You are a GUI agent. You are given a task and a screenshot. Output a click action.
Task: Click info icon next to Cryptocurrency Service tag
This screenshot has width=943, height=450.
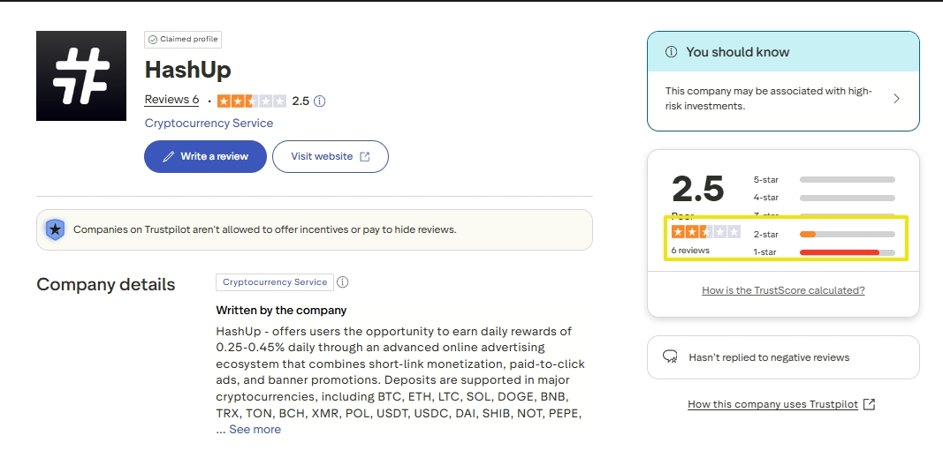[x=343, y=282]
